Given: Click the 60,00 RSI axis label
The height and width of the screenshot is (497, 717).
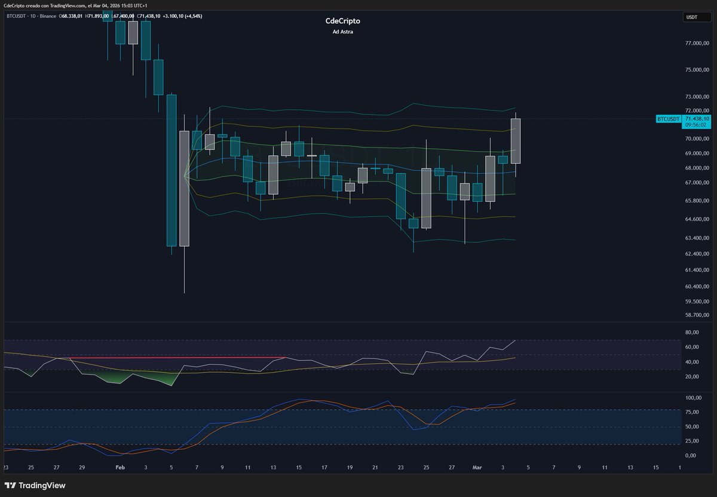Looking at the screenshot, I should pyautogui.click(x=692, y=347).
